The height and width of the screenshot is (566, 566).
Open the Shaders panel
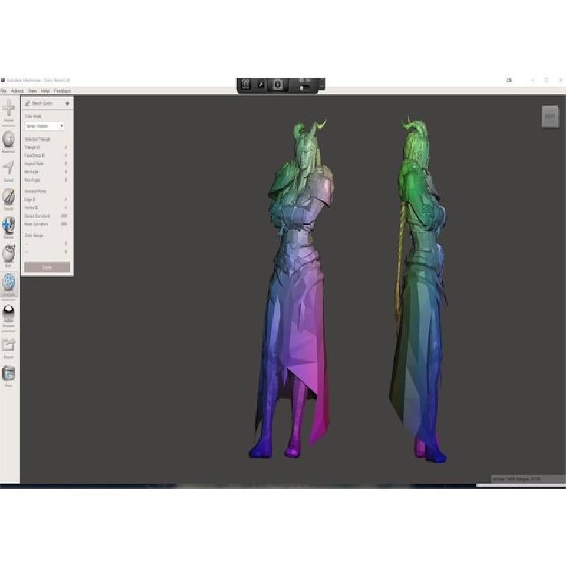[x=9, y=314]
